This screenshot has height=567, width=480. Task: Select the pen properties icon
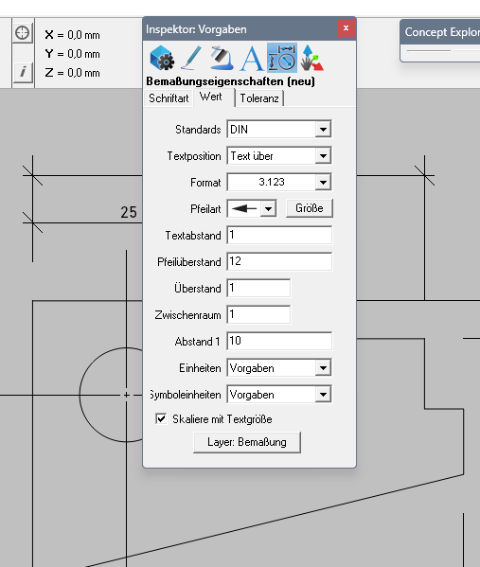tap(191, 58)
